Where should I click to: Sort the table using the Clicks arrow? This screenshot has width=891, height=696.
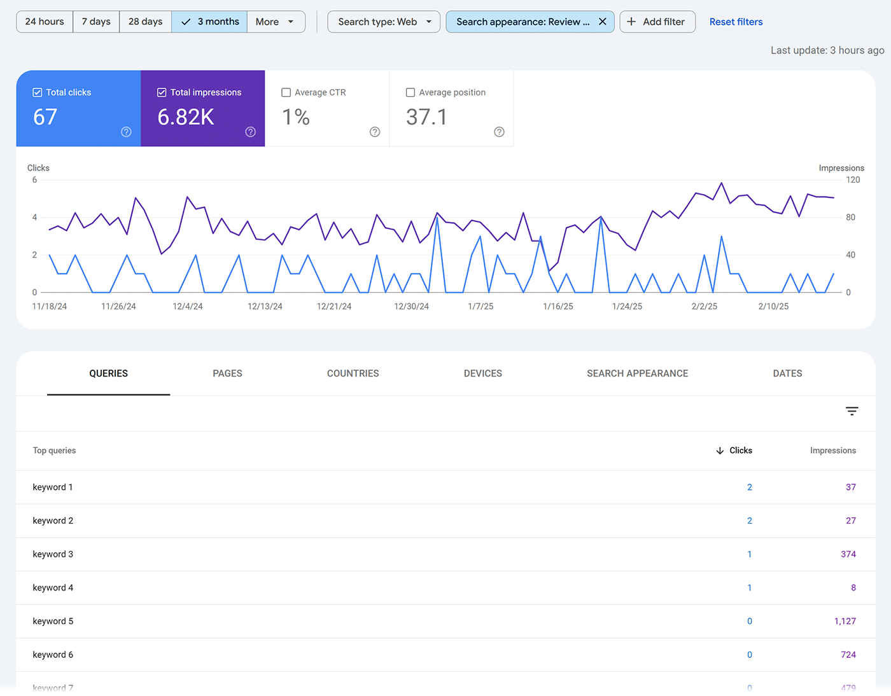pos(720,450)
